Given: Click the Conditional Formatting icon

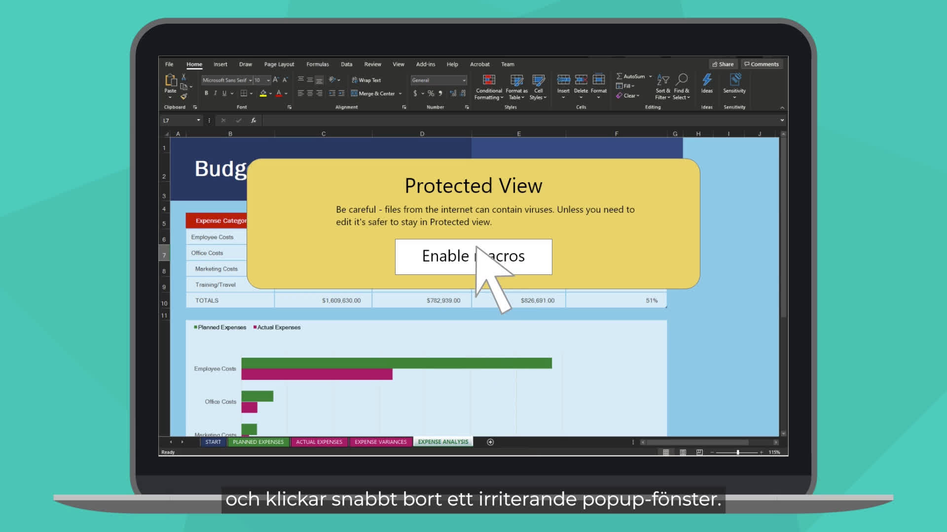Looking at the screenshot, I should point(488,81).
